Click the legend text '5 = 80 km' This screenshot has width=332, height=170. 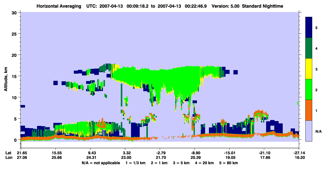[x=229, y=163]
